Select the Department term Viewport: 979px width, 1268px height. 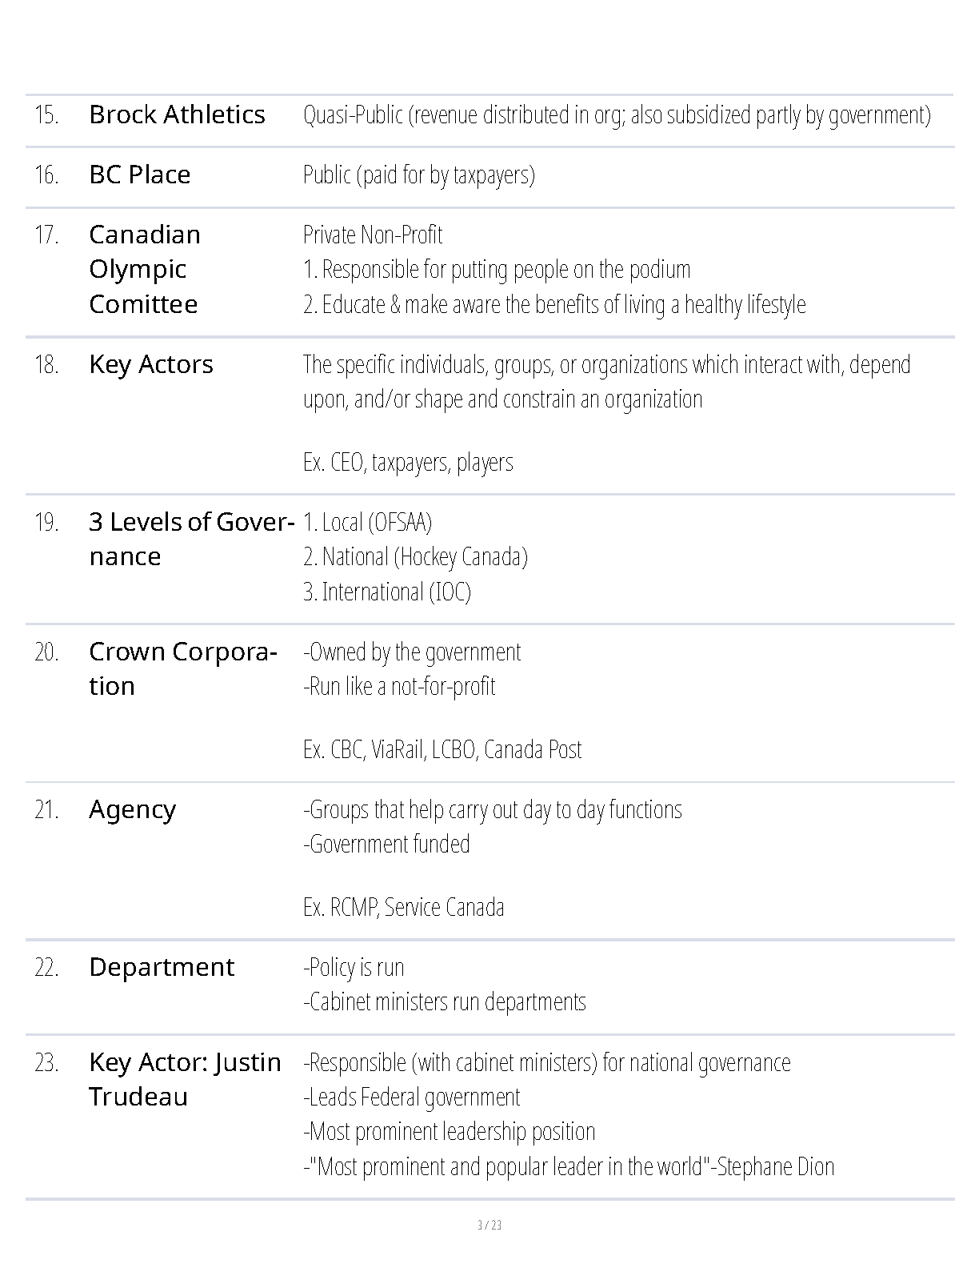point(162,967)
